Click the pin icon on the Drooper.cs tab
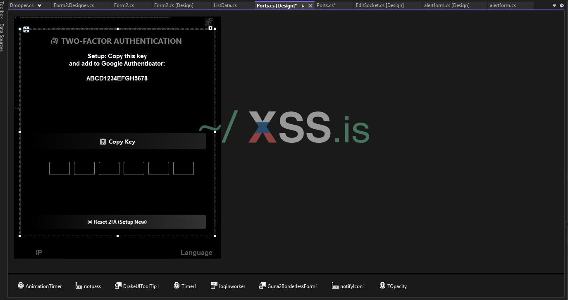The width and height of the screenshot is (568, 300). tap(39, 5)
